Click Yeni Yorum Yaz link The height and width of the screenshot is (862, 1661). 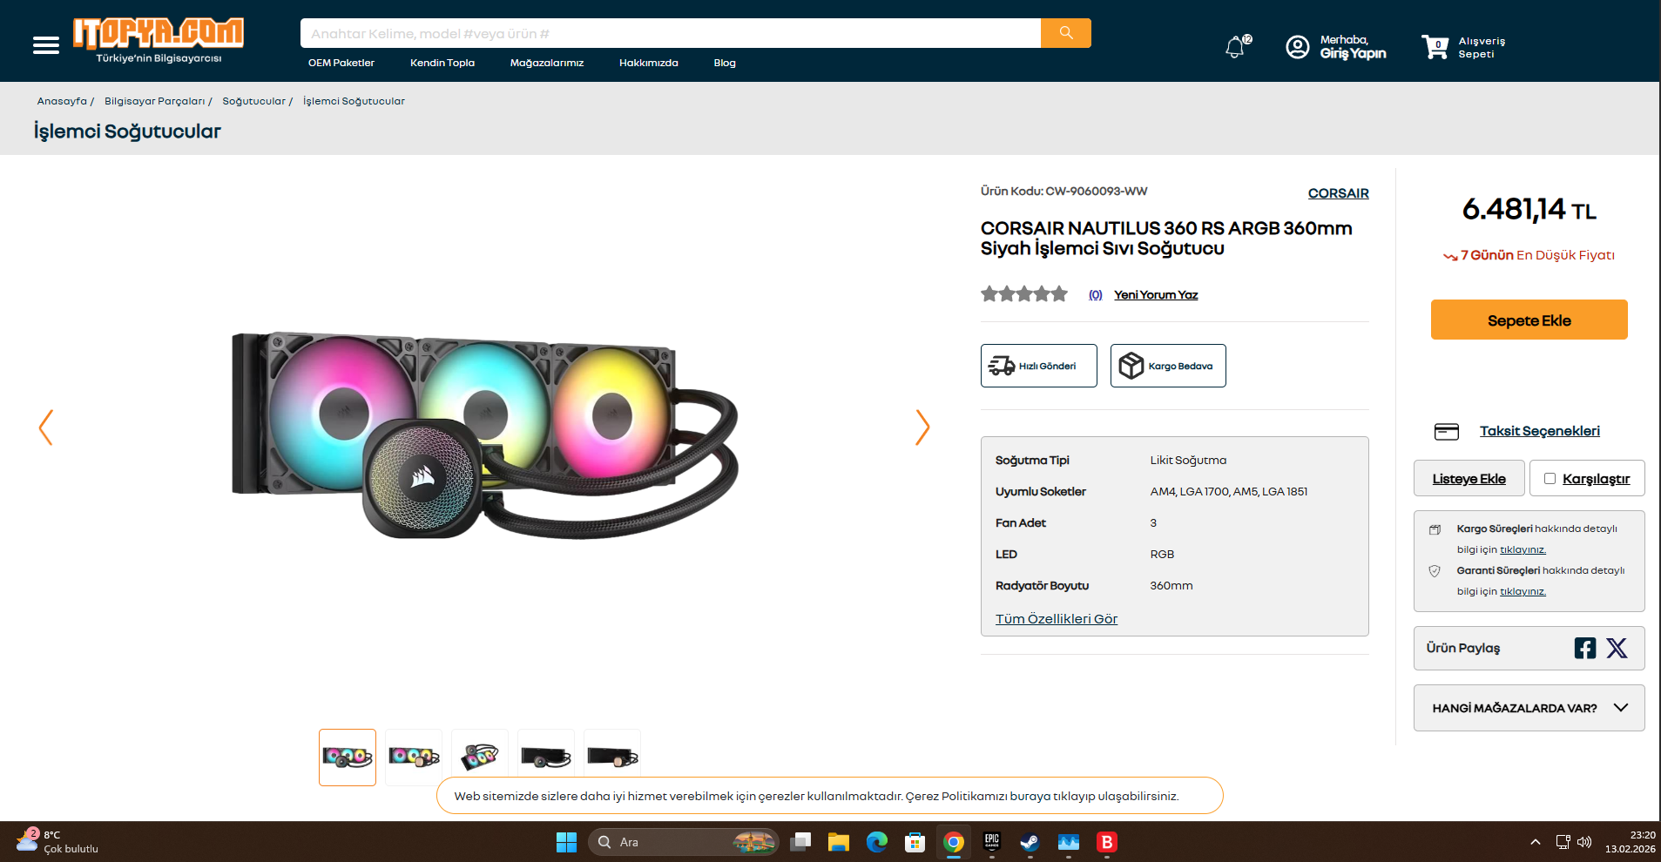pos(1156,295)
